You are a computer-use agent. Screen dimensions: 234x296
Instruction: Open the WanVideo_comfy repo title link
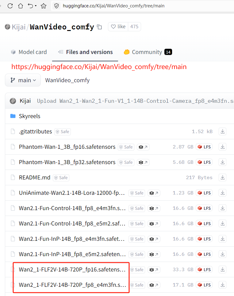point(62,27)
